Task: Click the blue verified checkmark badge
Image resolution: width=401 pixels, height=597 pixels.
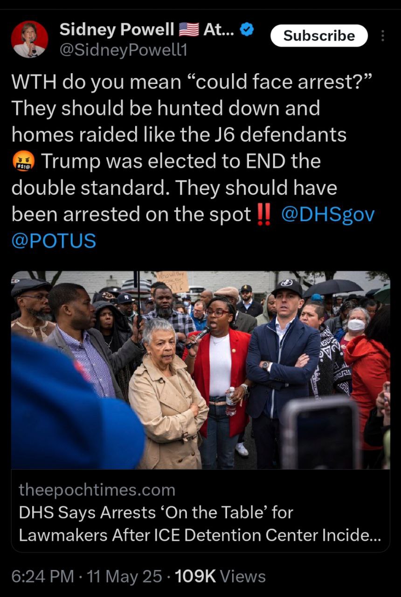Action: pos(247,30)
